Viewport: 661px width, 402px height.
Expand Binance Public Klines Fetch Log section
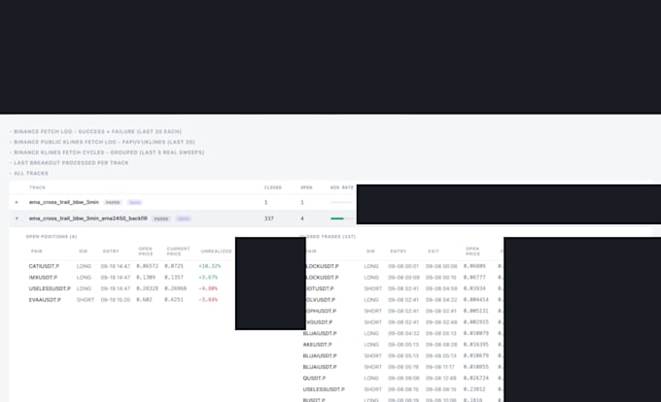(104, 143)
